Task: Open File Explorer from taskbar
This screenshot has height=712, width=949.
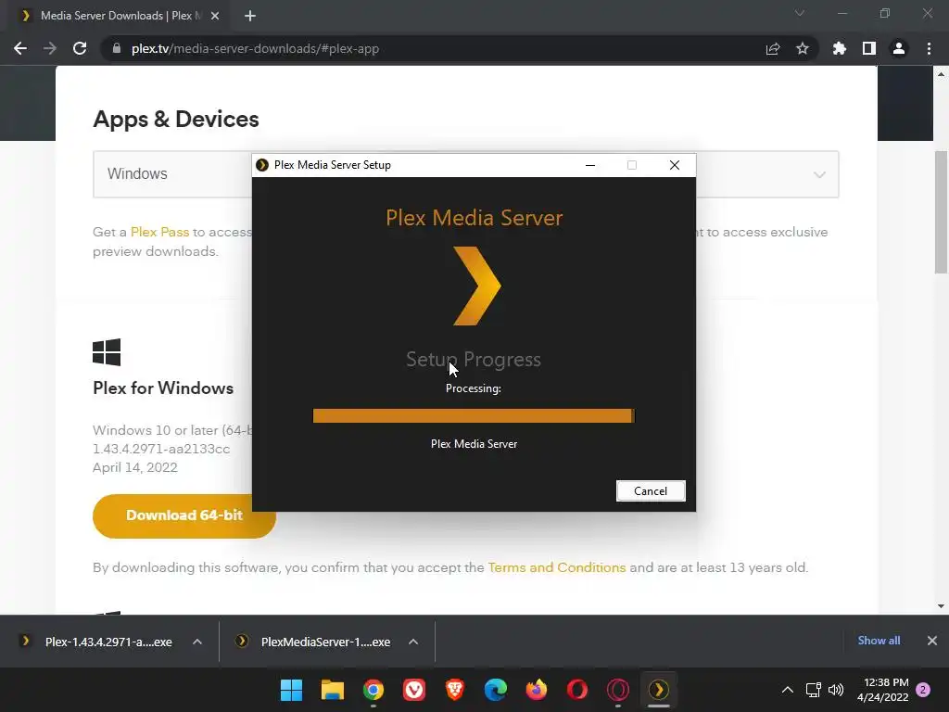Action: pos(333,690)
